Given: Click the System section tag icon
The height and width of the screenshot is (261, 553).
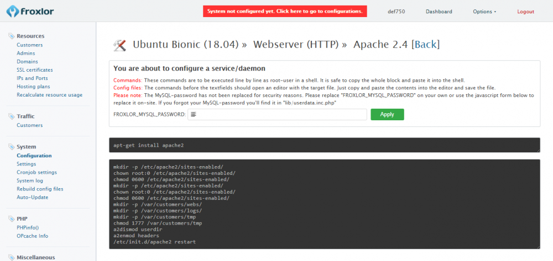Looking at the screenshot, I should tap(12, 147).
